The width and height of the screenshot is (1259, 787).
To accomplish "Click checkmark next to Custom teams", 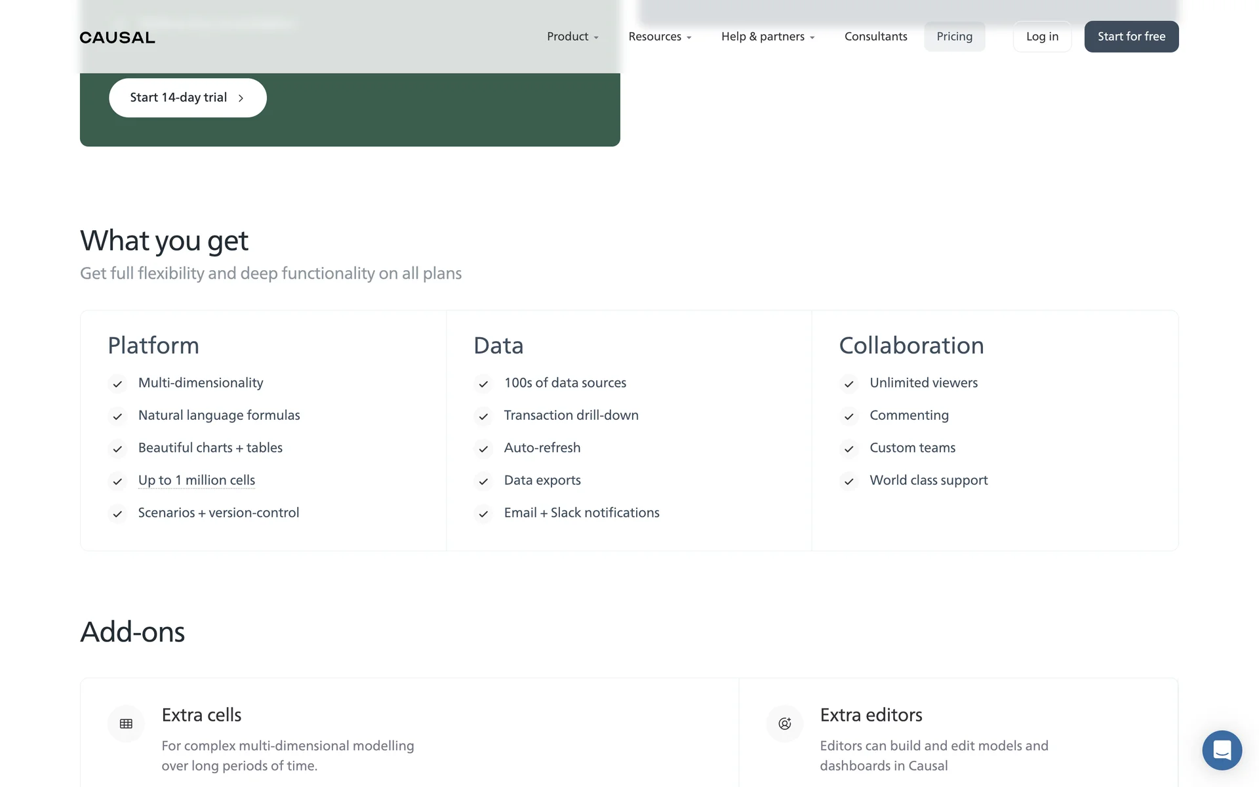I will (x=849, y=449).
